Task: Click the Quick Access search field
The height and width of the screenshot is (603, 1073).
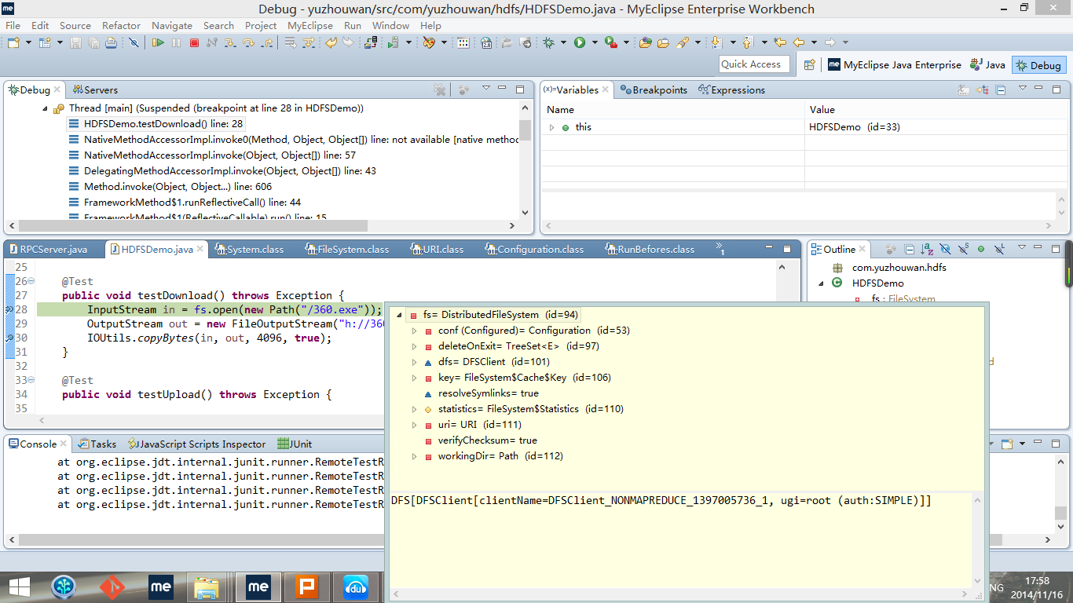Action: (751, 64)
